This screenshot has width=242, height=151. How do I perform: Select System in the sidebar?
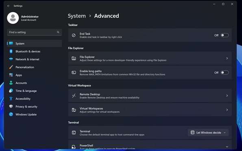35,44
